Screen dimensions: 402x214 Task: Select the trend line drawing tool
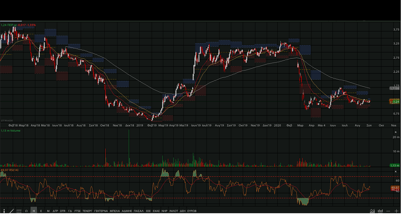pos(12,211)
